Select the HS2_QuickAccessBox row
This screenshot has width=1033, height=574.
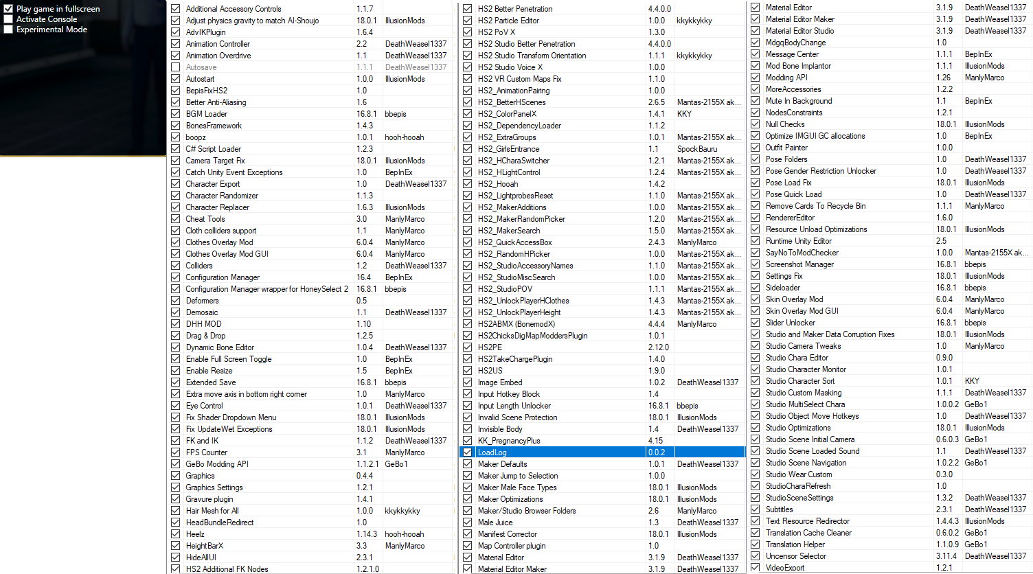coord(602,242)
